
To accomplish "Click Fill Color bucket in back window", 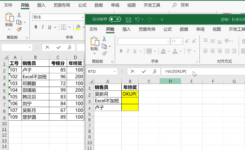I will tap(78, 27).
